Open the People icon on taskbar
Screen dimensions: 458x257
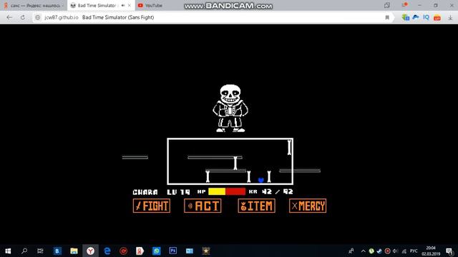[351, 251]
